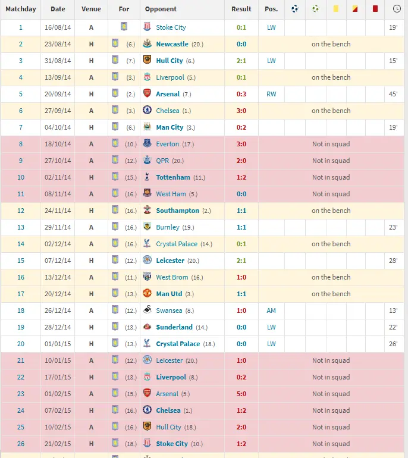Click the Arsenal crest on matchday 5

[147, 94]
